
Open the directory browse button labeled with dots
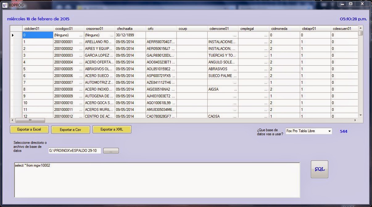click(111, 151)
